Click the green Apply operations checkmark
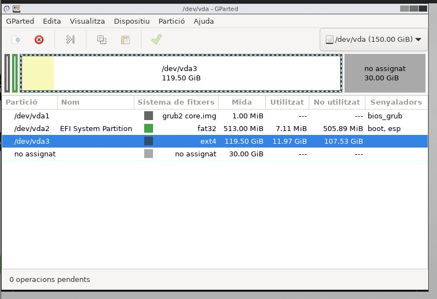 (156, 40)
